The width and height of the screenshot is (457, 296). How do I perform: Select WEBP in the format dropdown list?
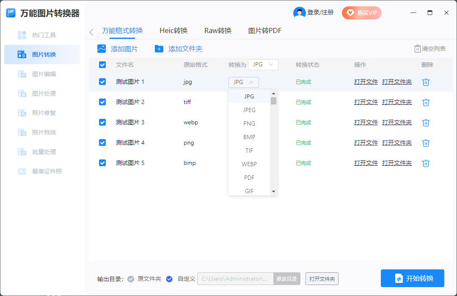point(249,164)
